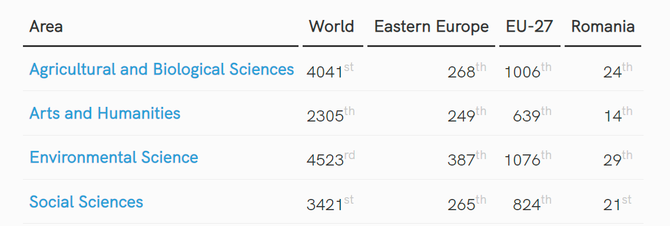Select the 387th Eastern Europe rank cell
The height and width of the screenshot is (226, 670).
coord(467,158)
